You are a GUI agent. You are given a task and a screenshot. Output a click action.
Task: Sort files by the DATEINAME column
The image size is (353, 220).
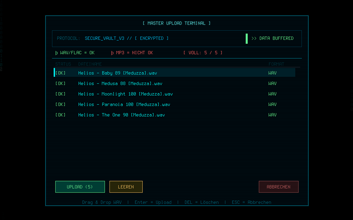point(90,64)
